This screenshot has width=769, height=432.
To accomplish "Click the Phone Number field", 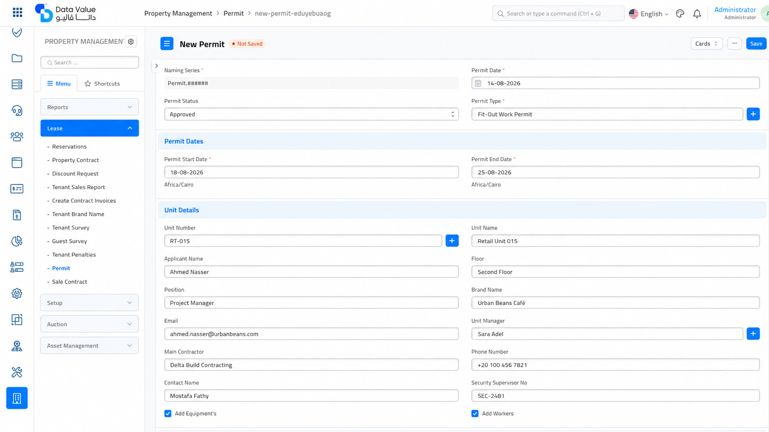I will point(615,365).
